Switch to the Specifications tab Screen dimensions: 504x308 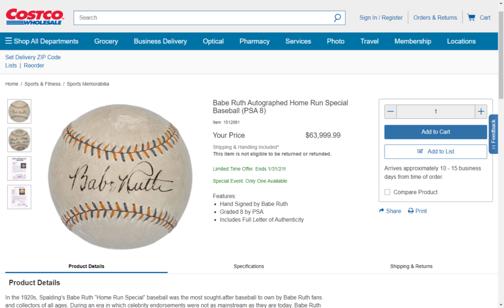pos(249,266)
